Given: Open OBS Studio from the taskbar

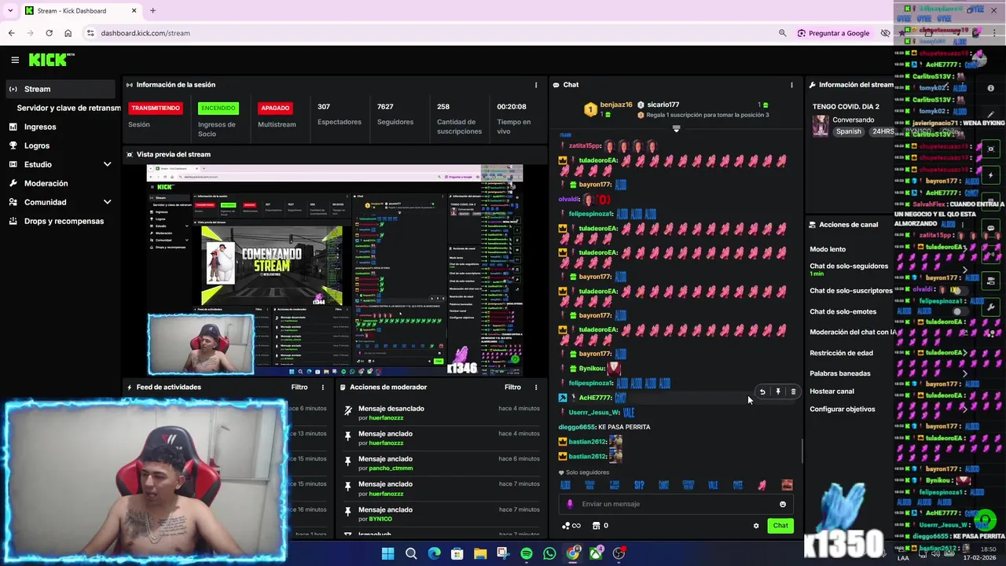Looking at the screenshot, I should tap(619, 553).
